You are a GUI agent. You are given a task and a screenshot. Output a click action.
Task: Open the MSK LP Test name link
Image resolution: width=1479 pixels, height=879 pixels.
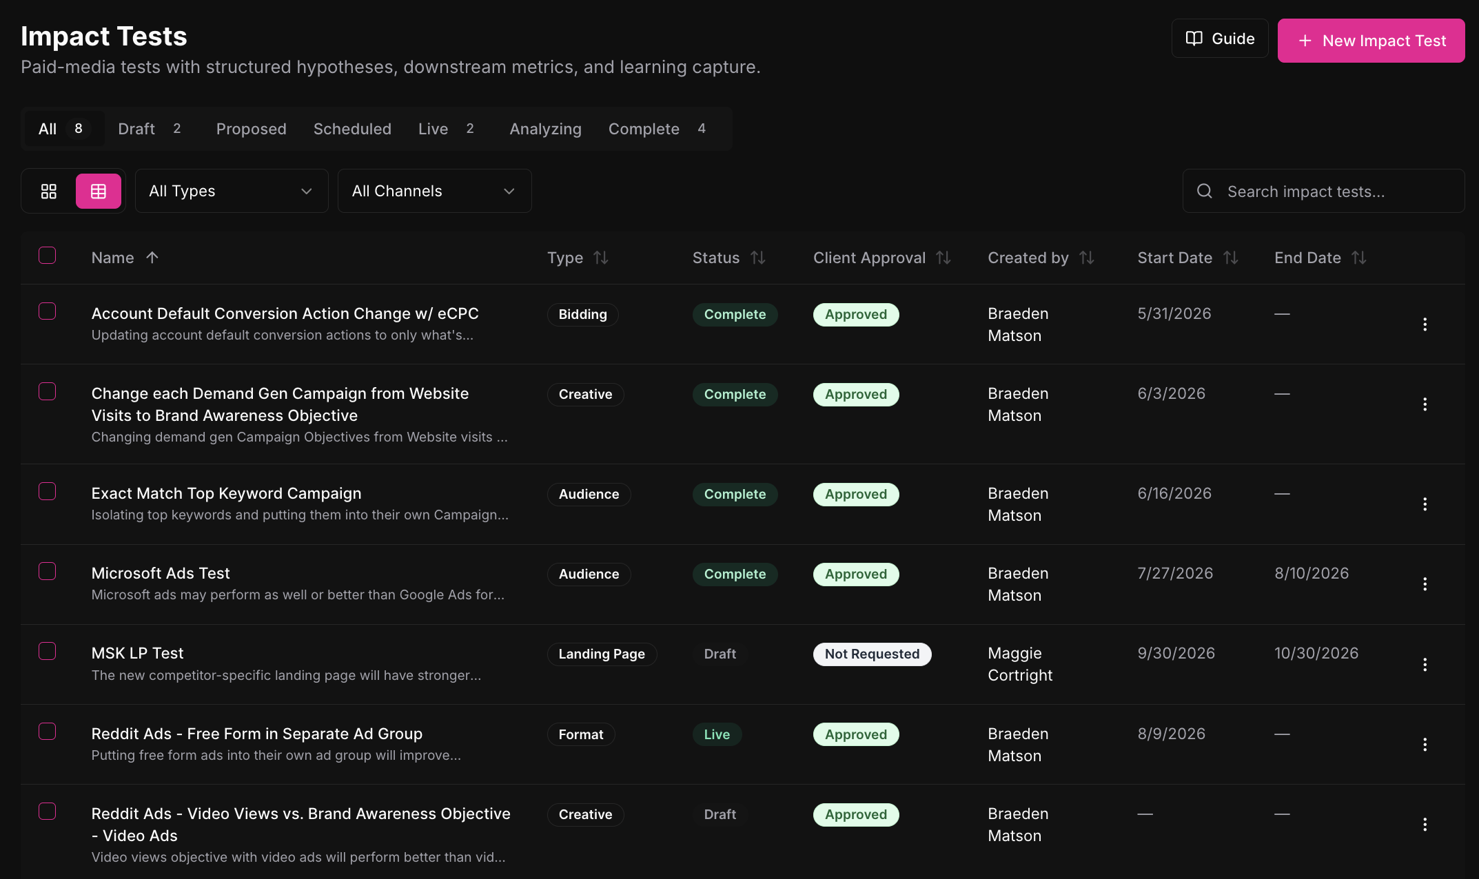click(x=137, y=653)
